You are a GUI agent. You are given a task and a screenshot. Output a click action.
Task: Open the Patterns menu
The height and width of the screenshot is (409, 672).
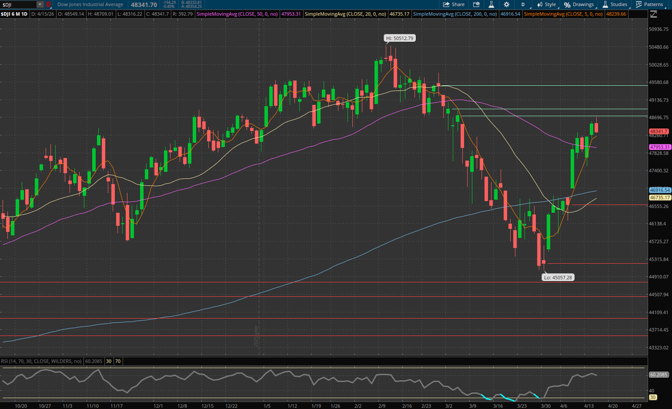649,4
